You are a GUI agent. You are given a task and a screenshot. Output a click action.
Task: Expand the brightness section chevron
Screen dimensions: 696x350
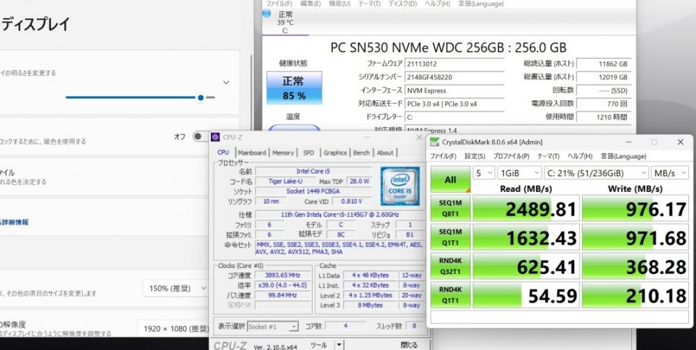226,83
